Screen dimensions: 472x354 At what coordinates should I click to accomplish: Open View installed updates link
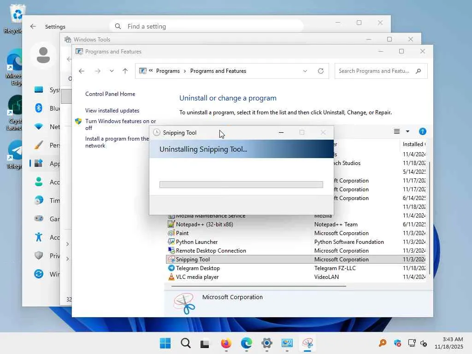point(112,111)
